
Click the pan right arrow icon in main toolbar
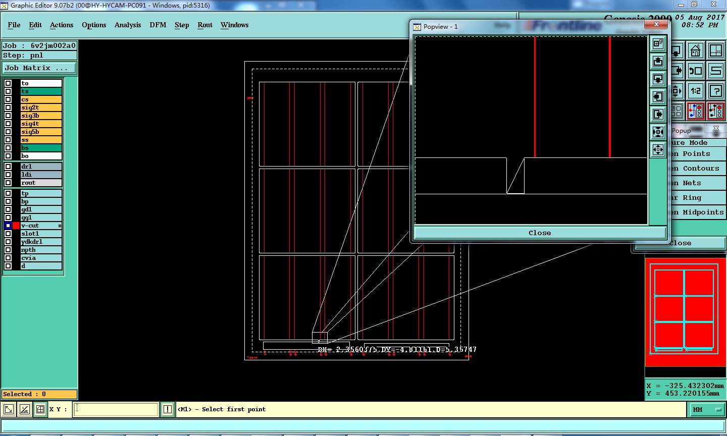[x=677, y=71]
